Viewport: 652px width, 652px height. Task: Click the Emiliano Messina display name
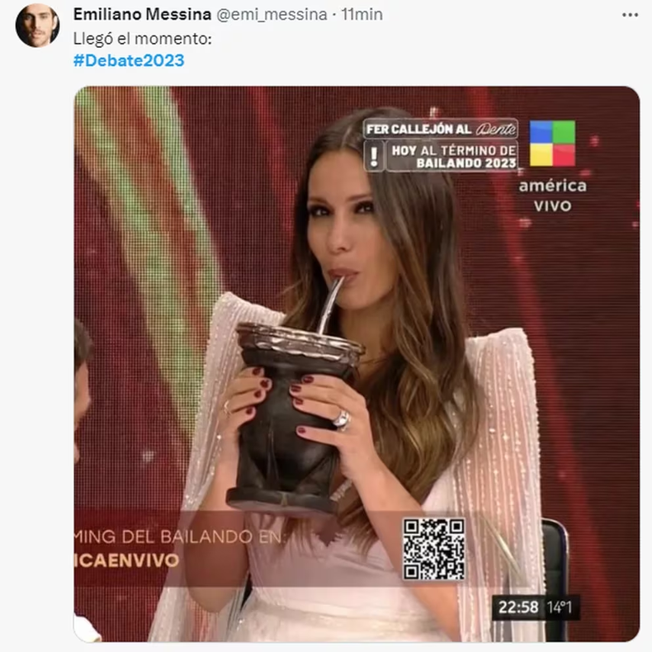142,15
